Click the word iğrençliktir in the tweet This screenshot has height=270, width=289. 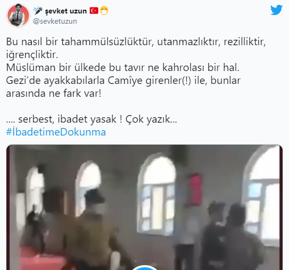pyautogui.click(x=32, y=55)
